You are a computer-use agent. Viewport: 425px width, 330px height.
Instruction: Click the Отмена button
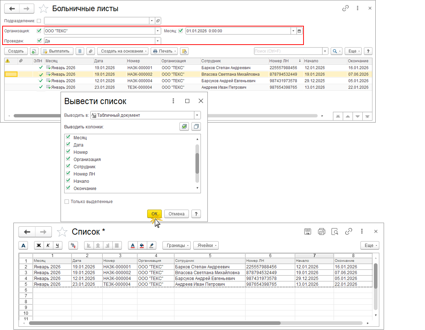tap(177, 214)
